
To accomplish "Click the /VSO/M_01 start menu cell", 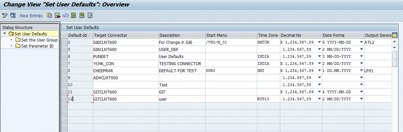I will point(231,43).
